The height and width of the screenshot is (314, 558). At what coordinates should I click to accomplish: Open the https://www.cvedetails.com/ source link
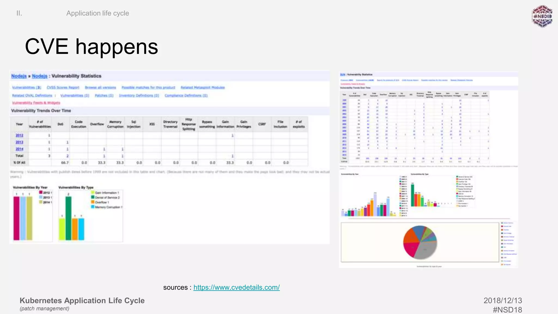(236, 287)
